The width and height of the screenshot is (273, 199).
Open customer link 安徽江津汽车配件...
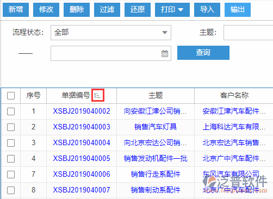(234, 111)
